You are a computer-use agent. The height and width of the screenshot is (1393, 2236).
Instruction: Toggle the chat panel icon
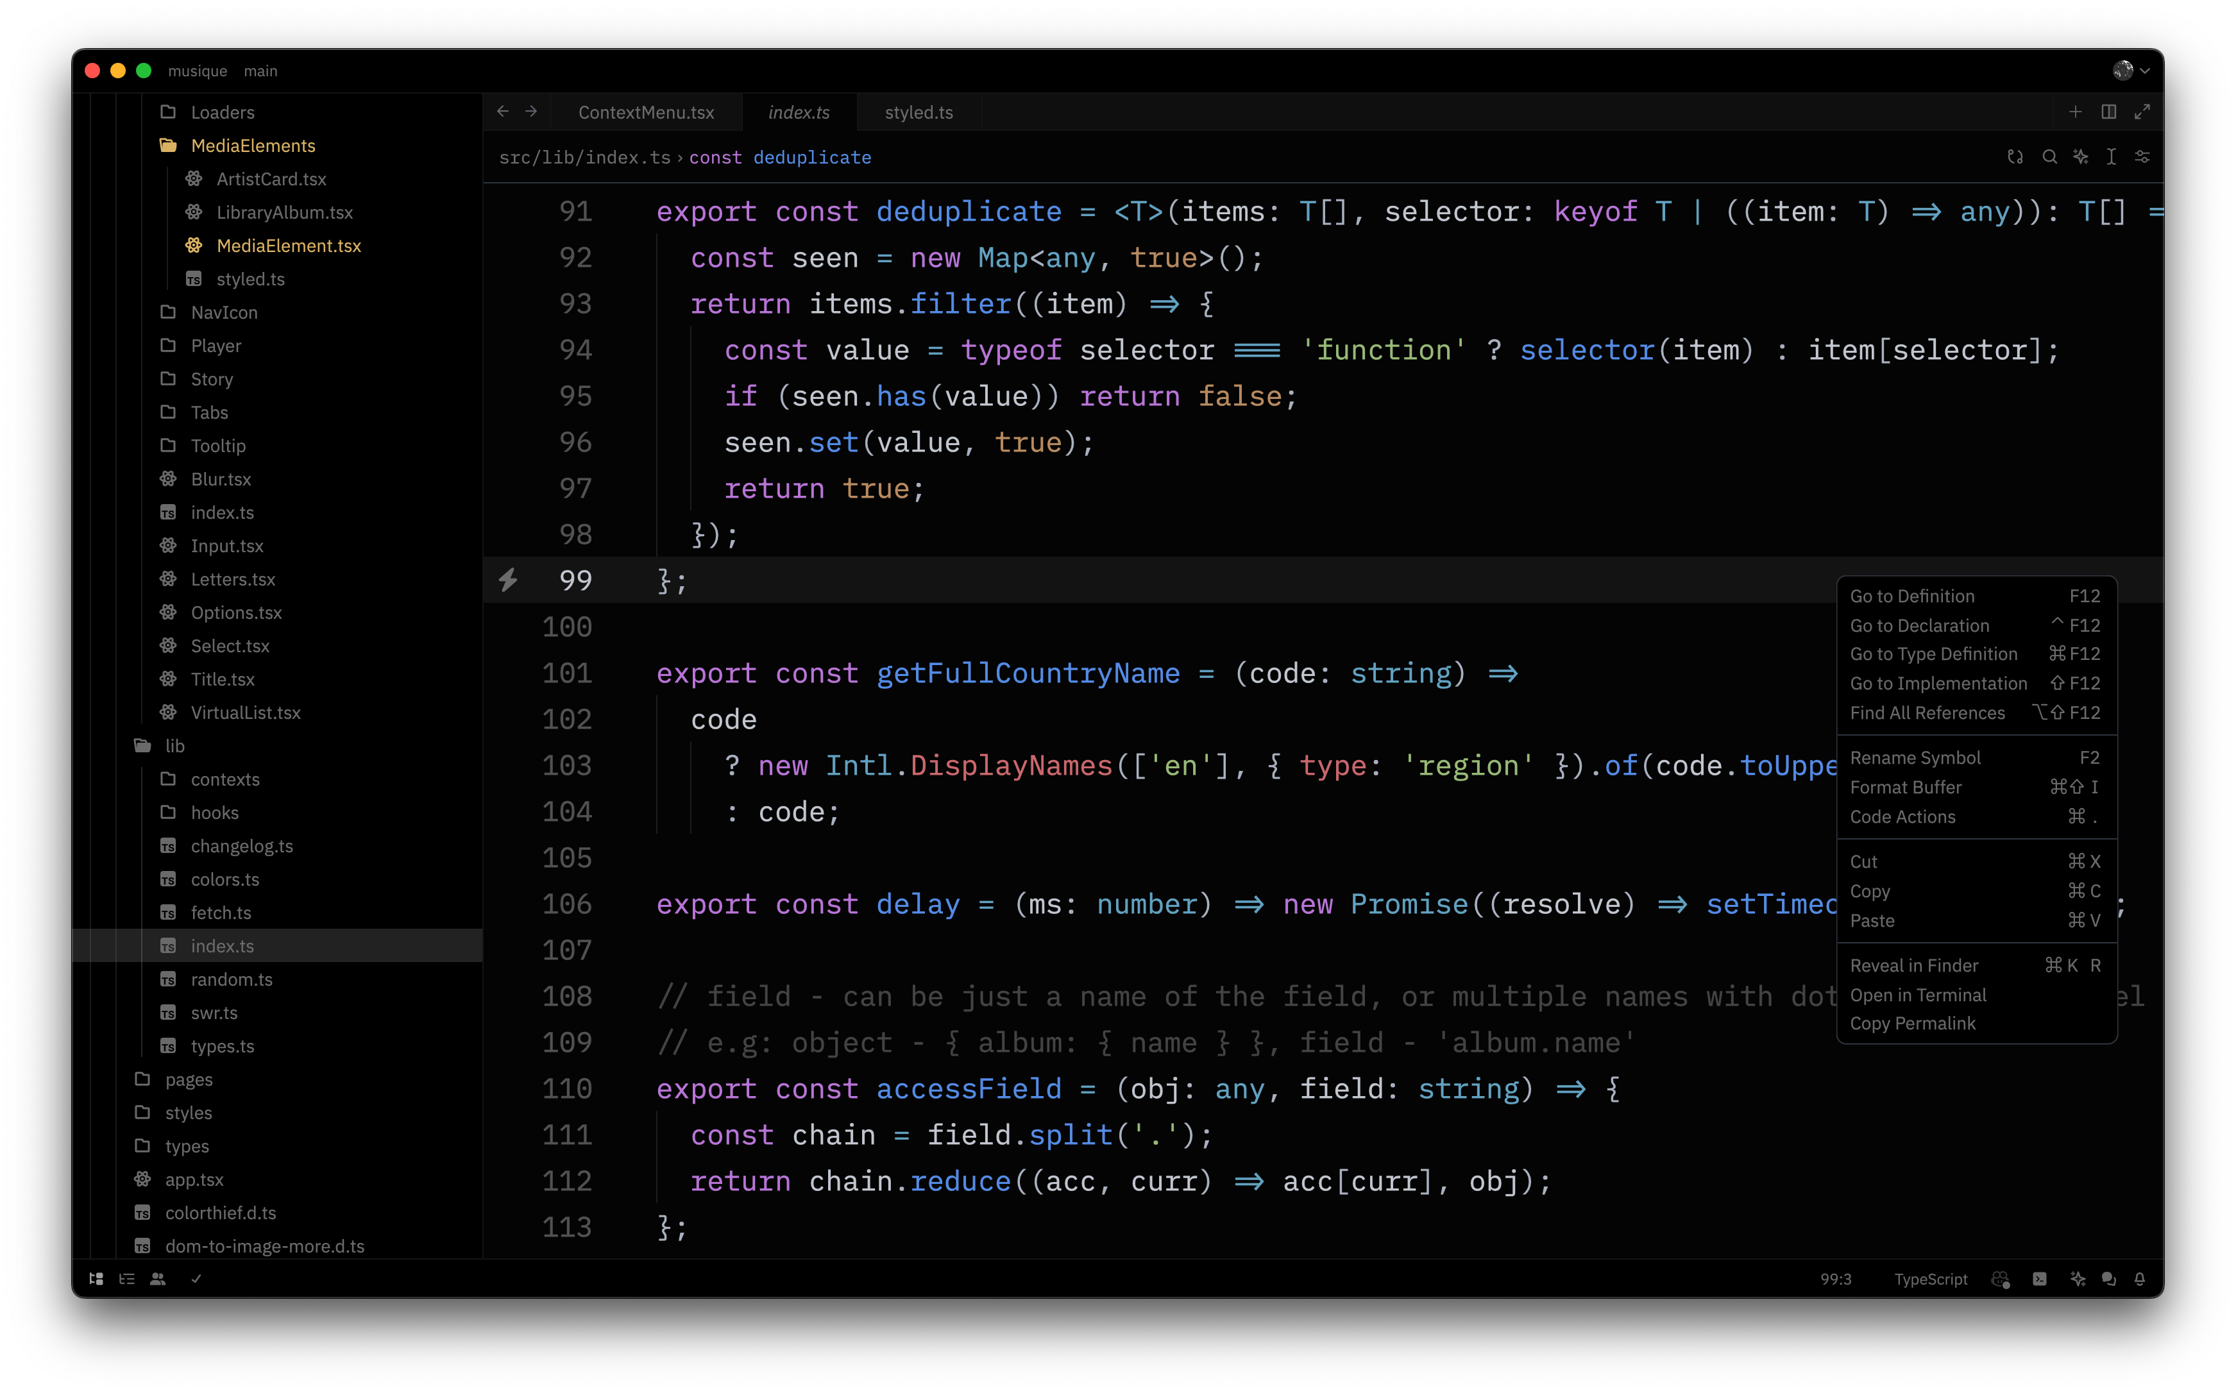(2109, 1279)
